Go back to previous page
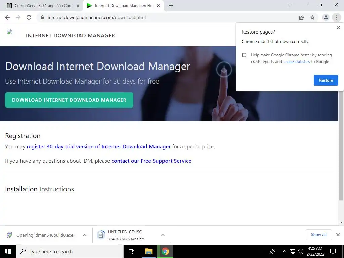This screenshot has width=344, height=258. [x=7, y=17]
